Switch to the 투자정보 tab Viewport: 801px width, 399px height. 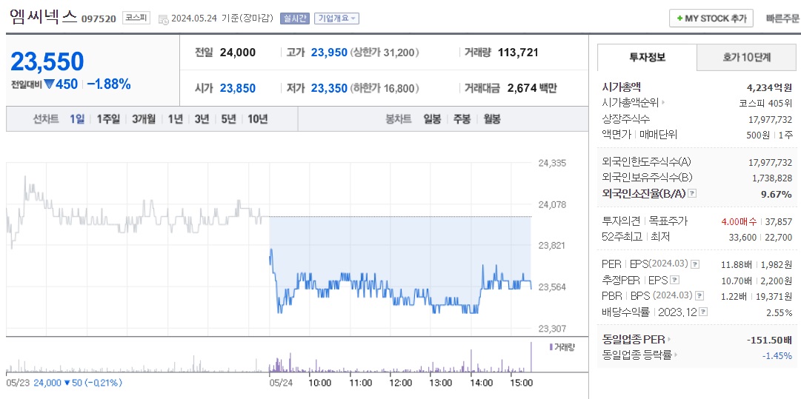[647, 57]
